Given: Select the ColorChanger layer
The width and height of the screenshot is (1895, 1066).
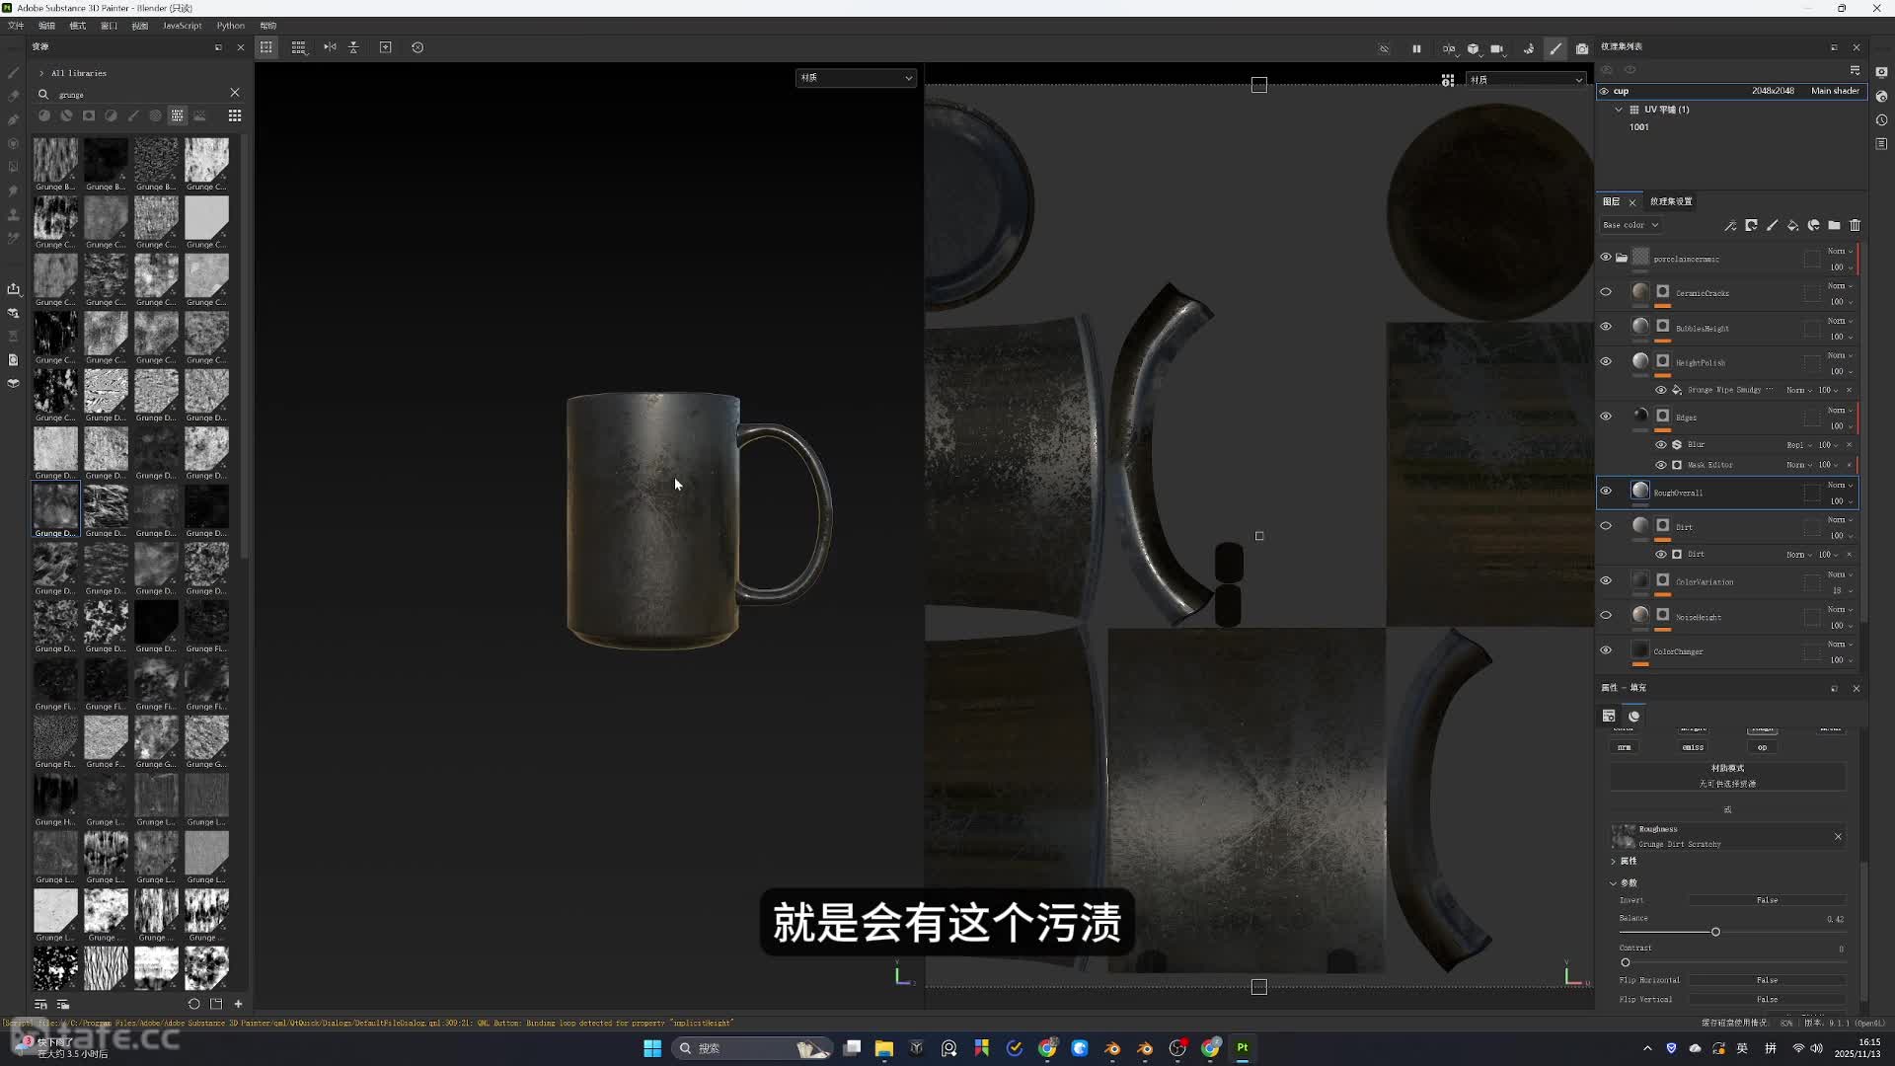Looking at the screenshot, I should (x=1678, y=651).
